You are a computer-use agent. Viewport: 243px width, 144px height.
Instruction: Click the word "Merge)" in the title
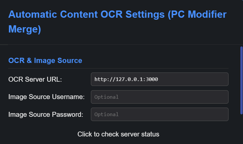[x=25, y=30]
